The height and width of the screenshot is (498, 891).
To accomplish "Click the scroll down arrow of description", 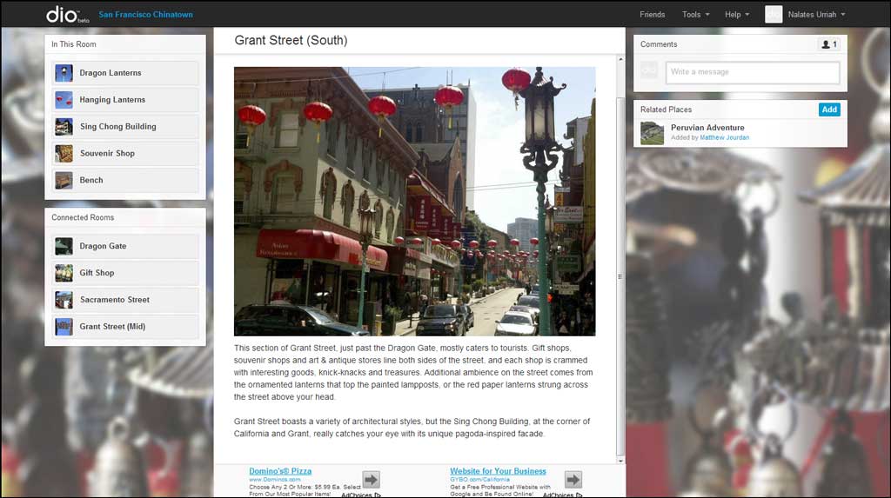I will click(620, 460).
